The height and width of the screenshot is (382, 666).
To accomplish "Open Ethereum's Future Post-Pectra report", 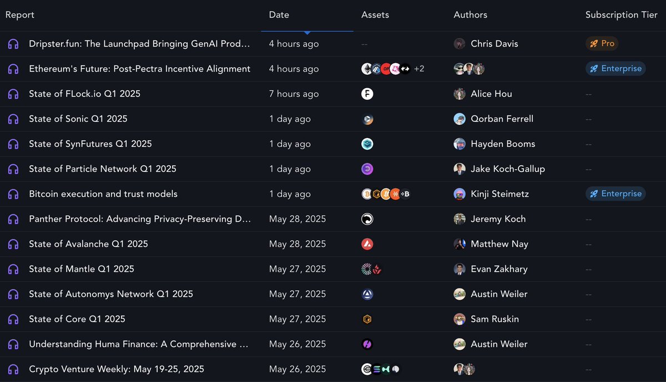I will [x=140, y=69].
